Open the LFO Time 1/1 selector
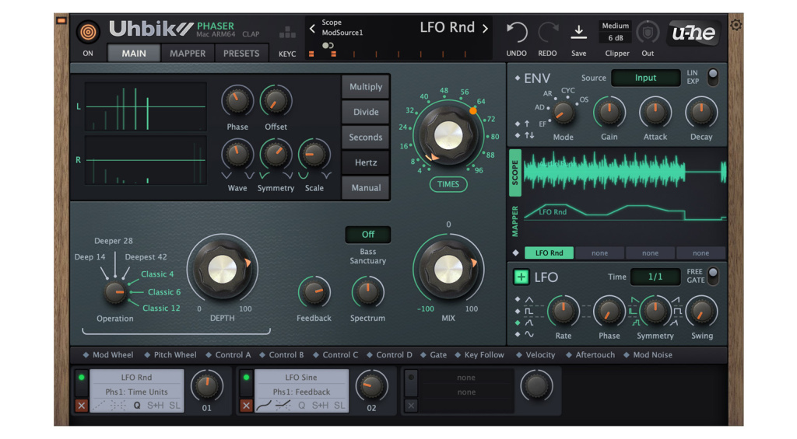This screenshot has height=439, width=797. (x=654, y=277)
